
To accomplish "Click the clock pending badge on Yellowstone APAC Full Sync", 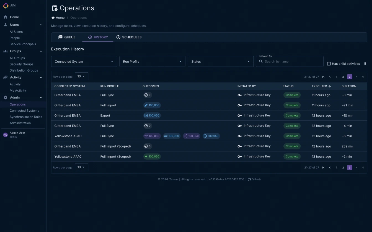I will (x=211, y=136).
